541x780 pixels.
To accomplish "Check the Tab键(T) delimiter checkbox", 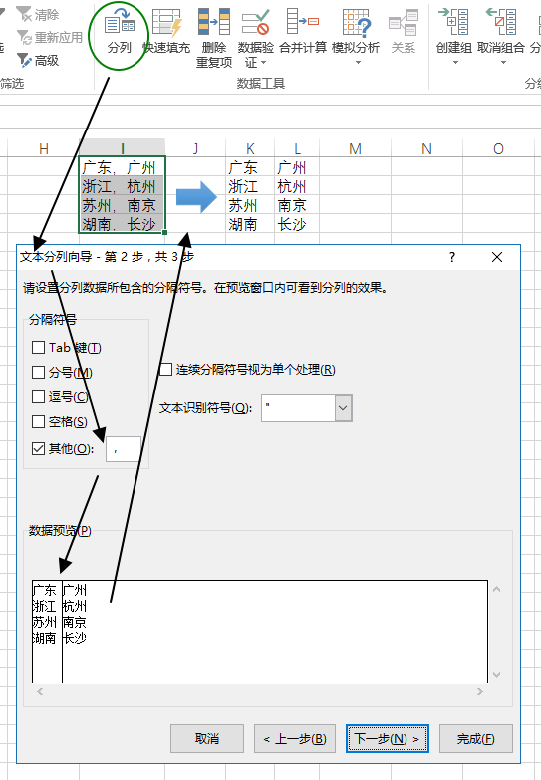I will tap(38, 348).
